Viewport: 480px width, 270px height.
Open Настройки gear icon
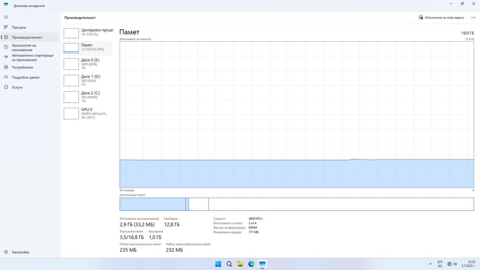(x=6, y=252)
